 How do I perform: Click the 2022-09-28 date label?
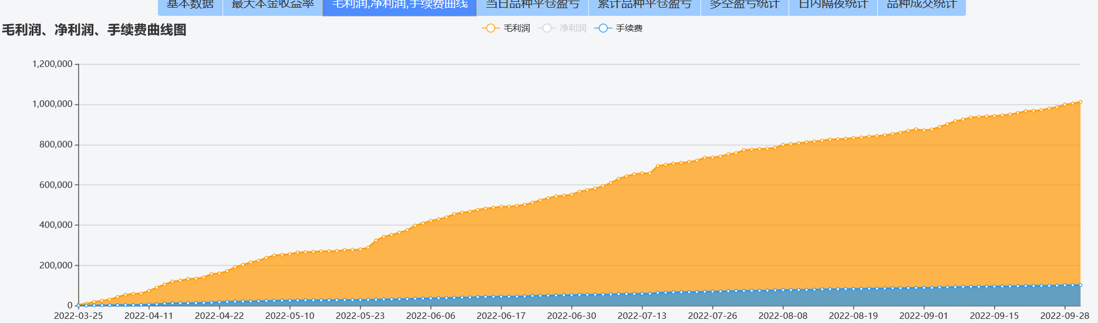1065,315
